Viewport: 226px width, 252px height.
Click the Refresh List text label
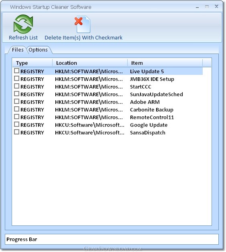tap(23, 37)
